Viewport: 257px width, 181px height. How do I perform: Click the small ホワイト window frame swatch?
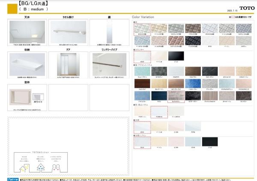coord(38,97)
